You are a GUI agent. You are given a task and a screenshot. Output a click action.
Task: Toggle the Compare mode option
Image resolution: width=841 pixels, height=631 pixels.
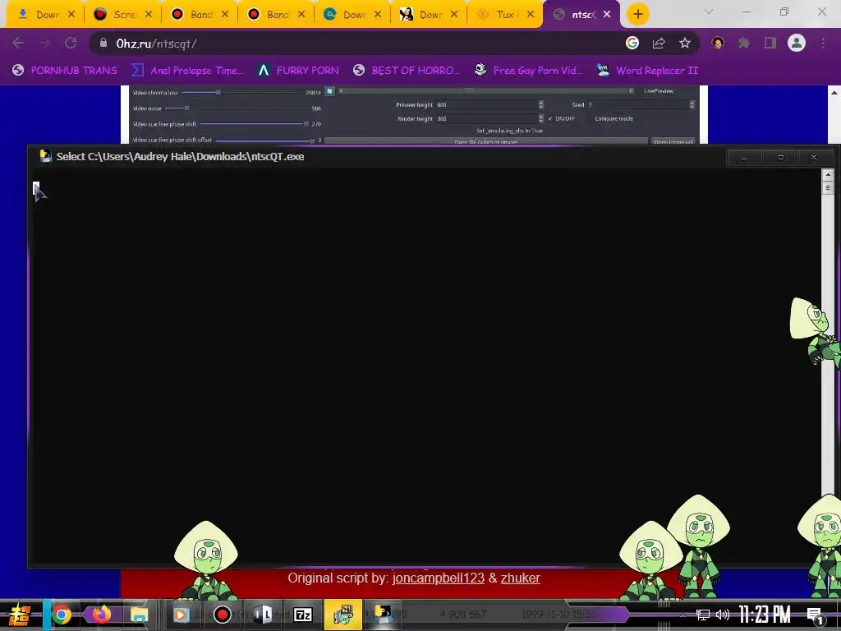pyautogui.click(x=614, y=118)
